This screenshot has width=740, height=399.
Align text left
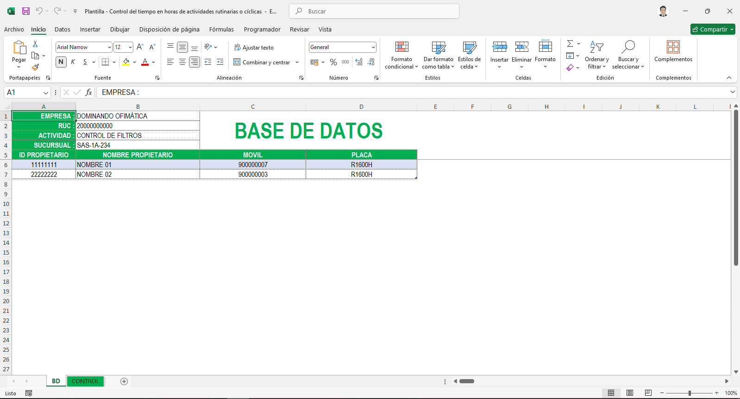click(x=170, y=62)
